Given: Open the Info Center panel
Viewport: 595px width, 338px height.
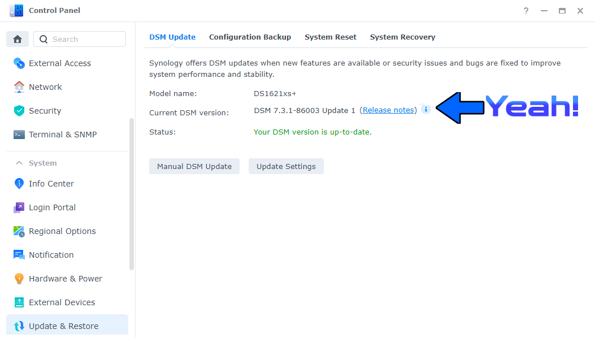Looking at the screenshot, I should pyautogui.click(x=51, y=183).
